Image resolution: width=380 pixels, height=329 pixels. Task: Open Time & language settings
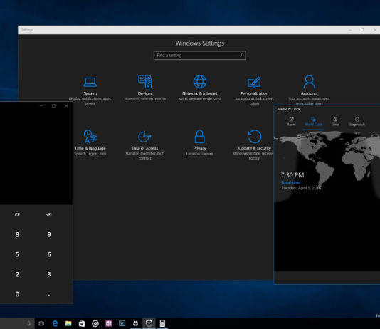click(x=90, y=143)
